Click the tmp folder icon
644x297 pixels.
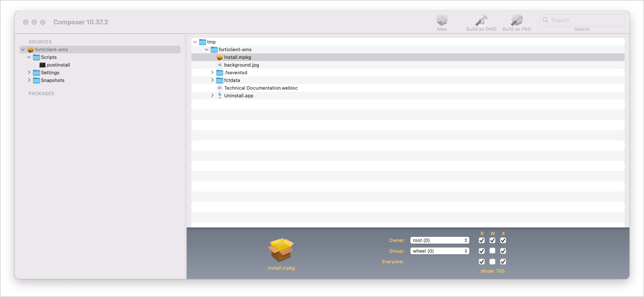[202, 42]
